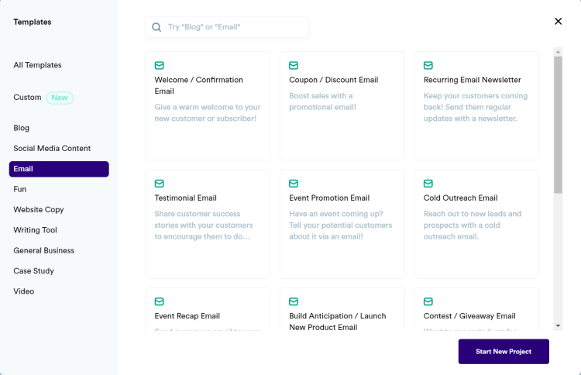Viewport: 581px width, 375px height.
Task: Select the Event Promotion Email title
Action: [x=329, y=198]
